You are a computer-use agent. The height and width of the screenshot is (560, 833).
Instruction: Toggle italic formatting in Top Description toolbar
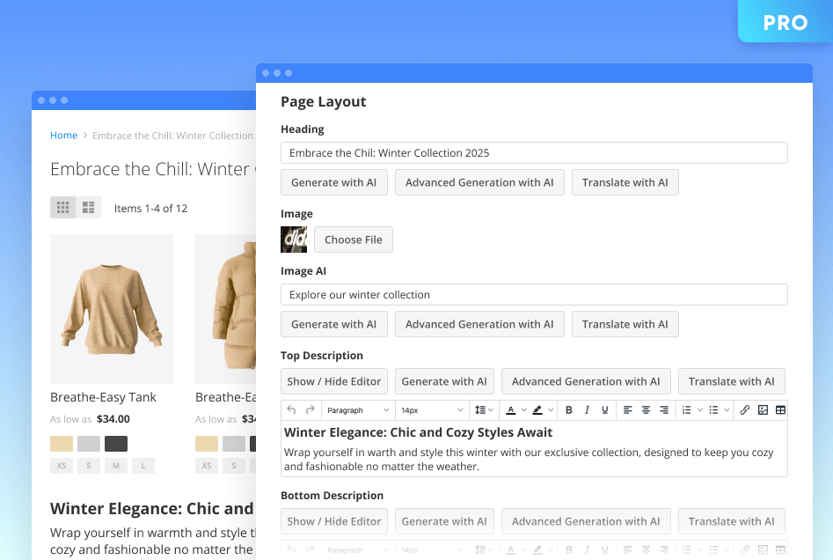pyautogui.click(x=587, y=410)
